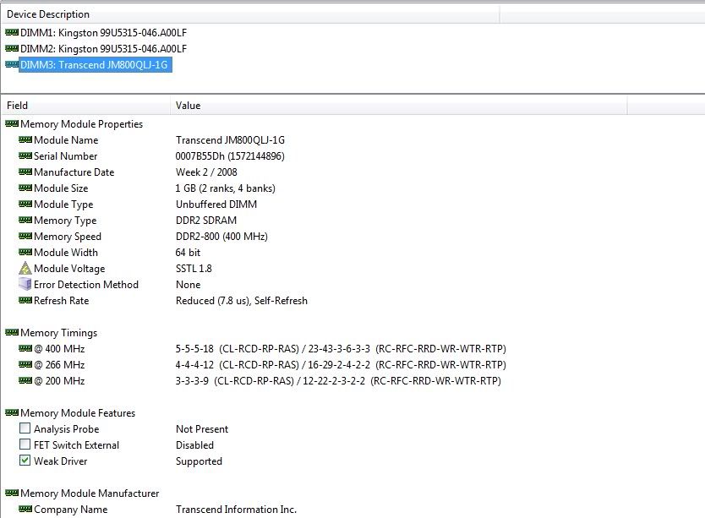The image size is (705, 518).
Task: Click the Error Detection Method label
Action: click(86, 285)
